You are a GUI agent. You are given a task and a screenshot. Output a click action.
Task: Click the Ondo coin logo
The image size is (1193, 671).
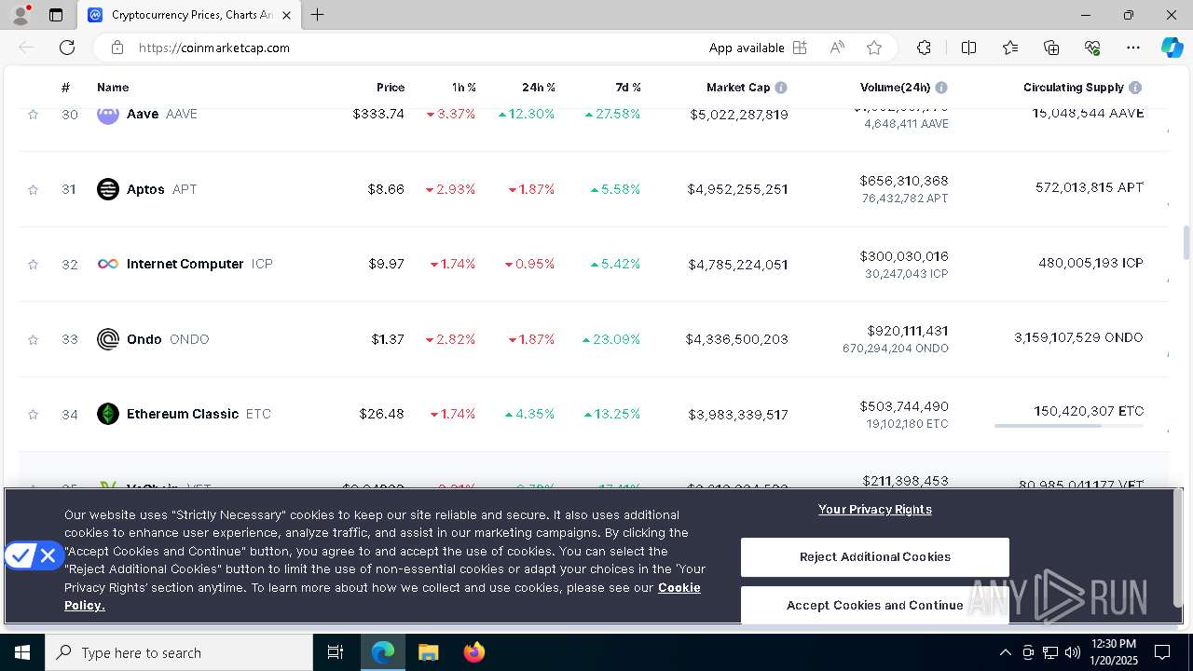(x=108, y=339)
